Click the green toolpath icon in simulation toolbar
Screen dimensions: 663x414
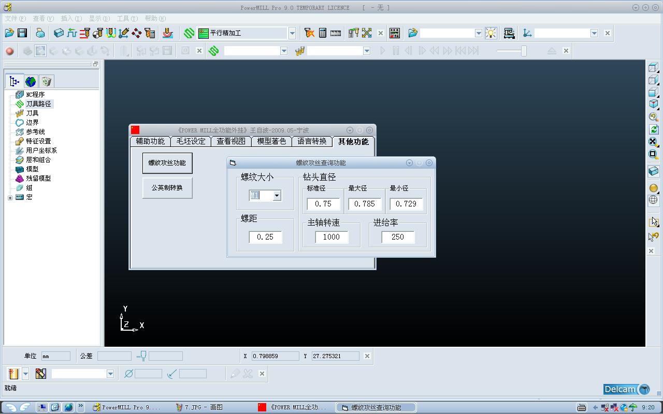[213, 51]
